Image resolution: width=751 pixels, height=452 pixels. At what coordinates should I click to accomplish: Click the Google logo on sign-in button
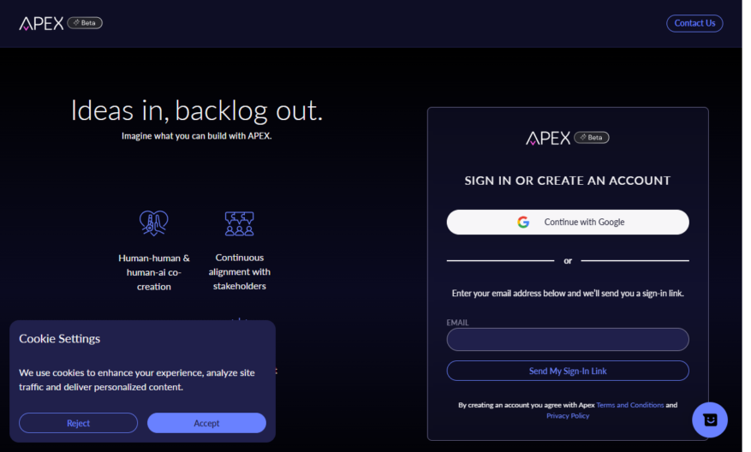pyautogui.click(x=523, y=223)
